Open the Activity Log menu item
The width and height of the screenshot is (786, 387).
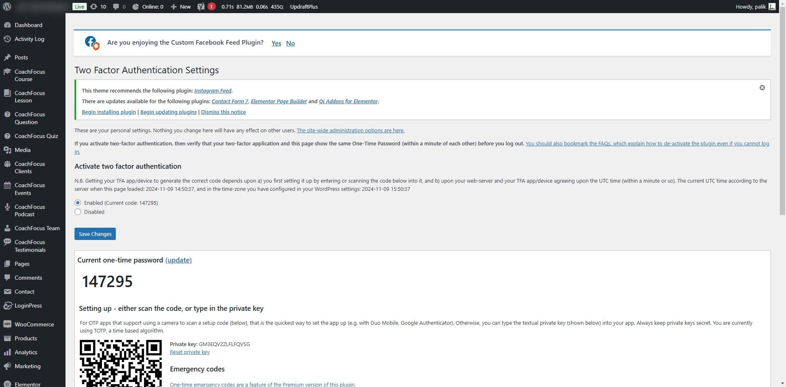click(29, 39)
